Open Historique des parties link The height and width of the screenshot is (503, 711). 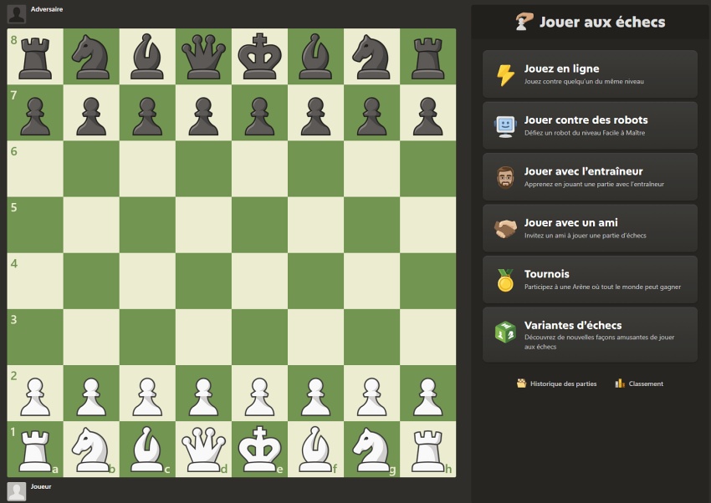[557, 384]
